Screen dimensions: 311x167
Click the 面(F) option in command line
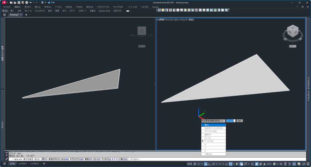44,159
